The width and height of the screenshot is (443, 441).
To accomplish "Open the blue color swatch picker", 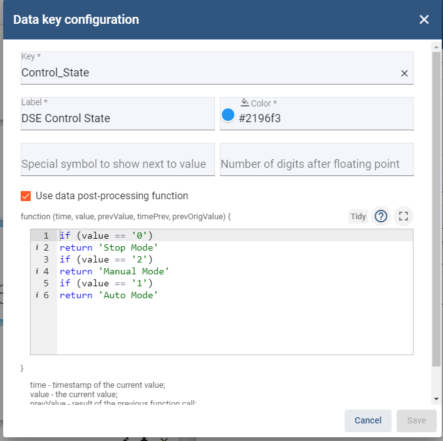I will point(227,115).
